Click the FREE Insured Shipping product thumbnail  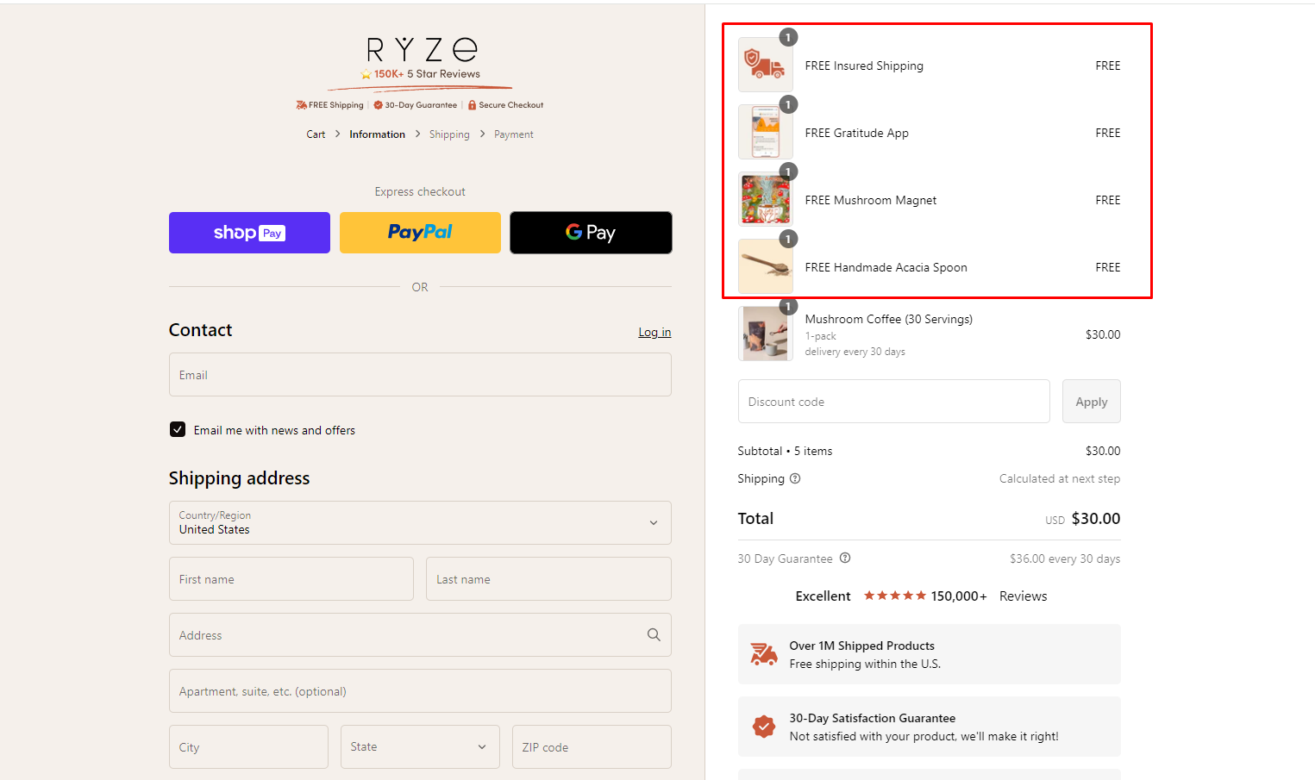tap(765, 66)
